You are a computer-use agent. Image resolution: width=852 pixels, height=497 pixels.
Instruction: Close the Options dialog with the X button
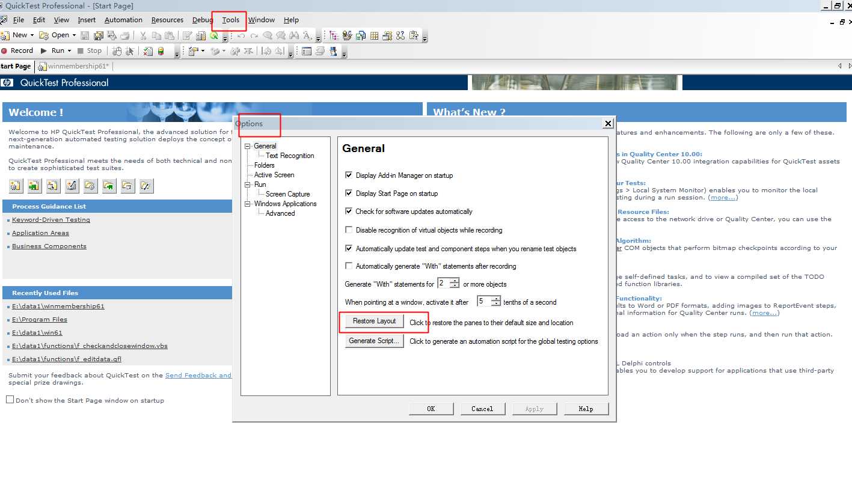click(608, 124)
